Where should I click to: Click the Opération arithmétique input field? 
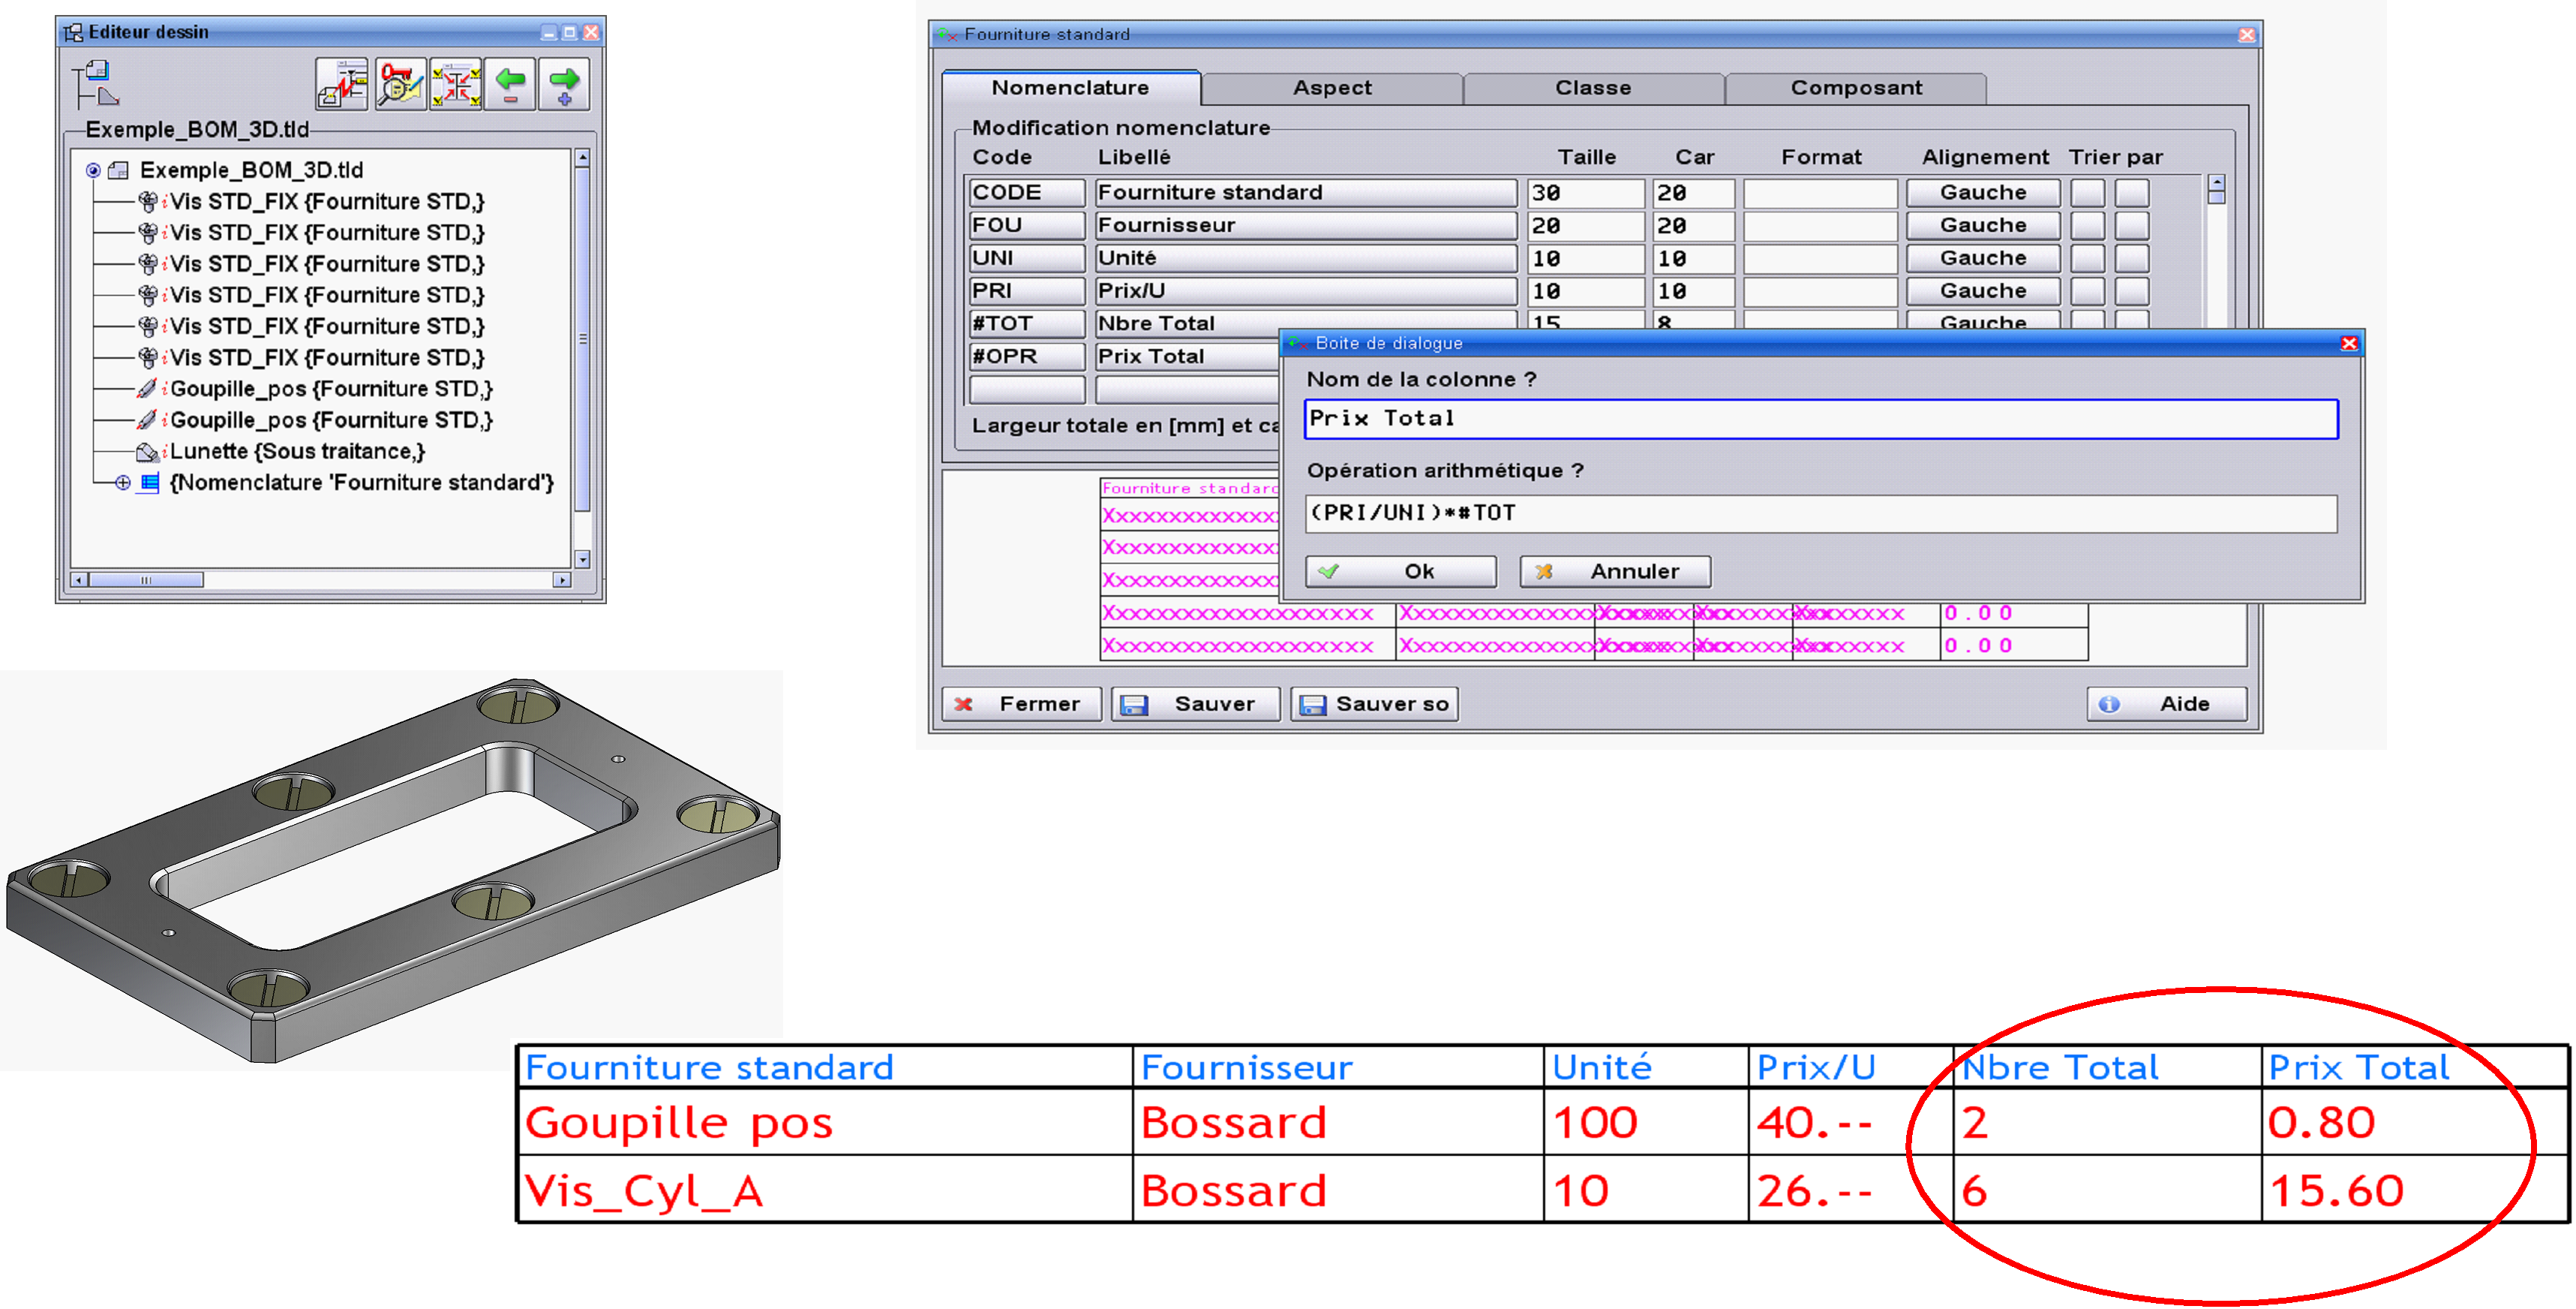point(1820,513)
